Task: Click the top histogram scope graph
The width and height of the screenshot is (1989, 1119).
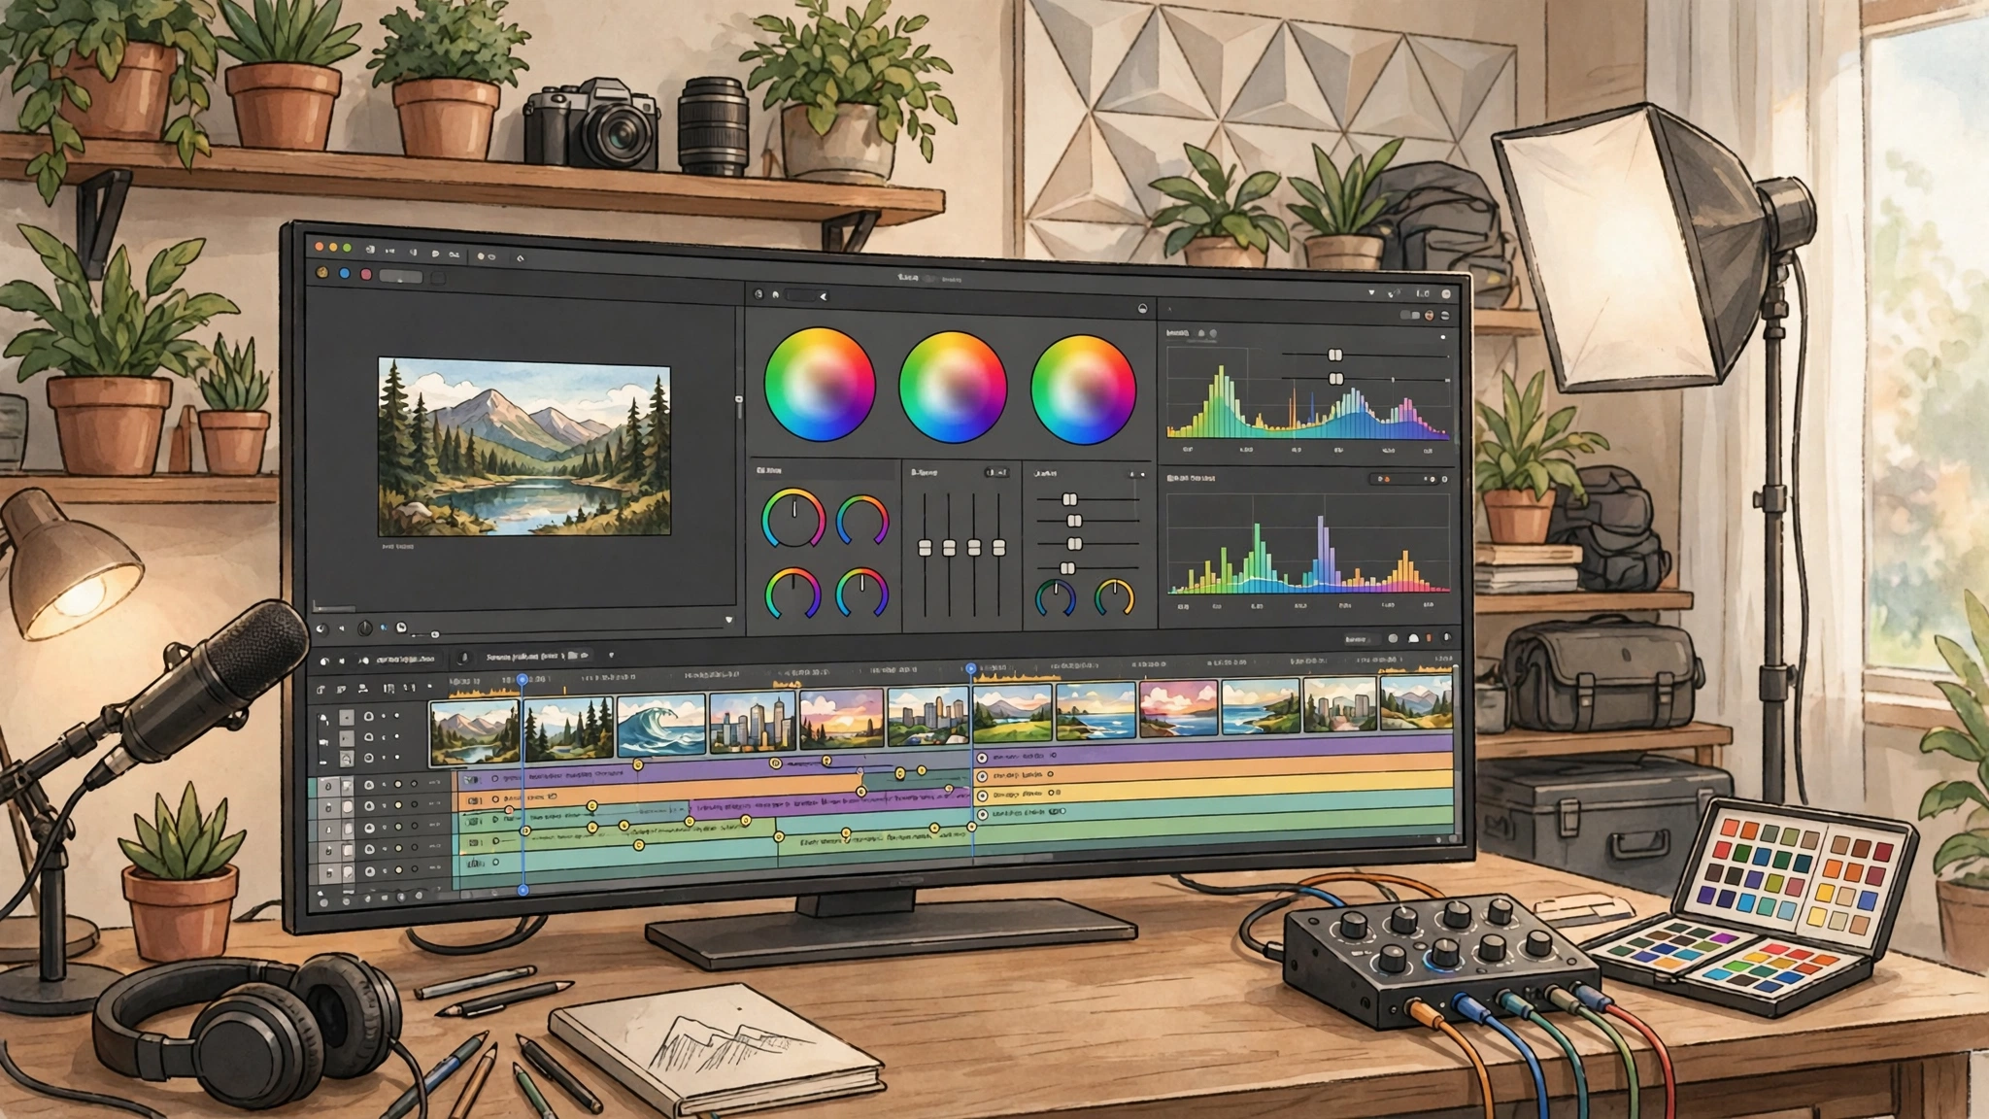Action: tap(1308, 393)
